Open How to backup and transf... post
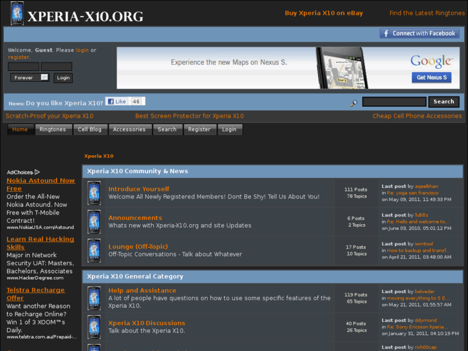 [418, 251]
